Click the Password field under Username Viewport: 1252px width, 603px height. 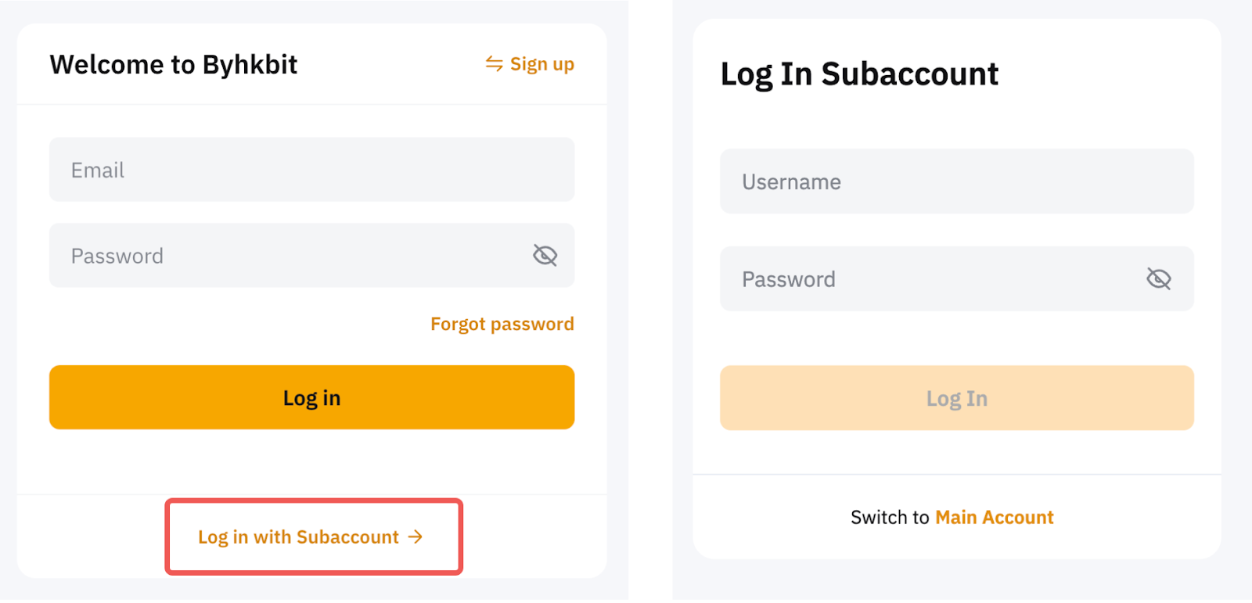(931, 279)
